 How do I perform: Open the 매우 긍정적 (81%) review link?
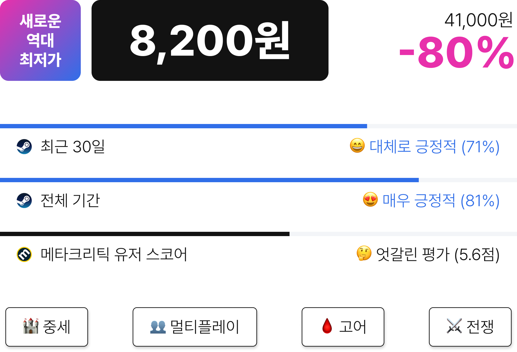[441, 201]
